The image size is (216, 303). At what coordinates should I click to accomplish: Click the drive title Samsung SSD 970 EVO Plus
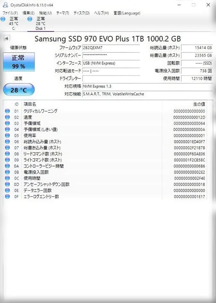point(108,39)
